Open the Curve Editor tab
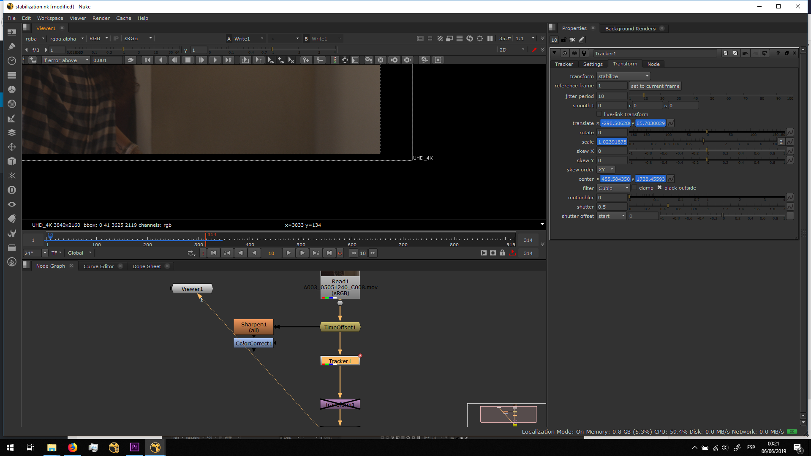 coord(98,266)
